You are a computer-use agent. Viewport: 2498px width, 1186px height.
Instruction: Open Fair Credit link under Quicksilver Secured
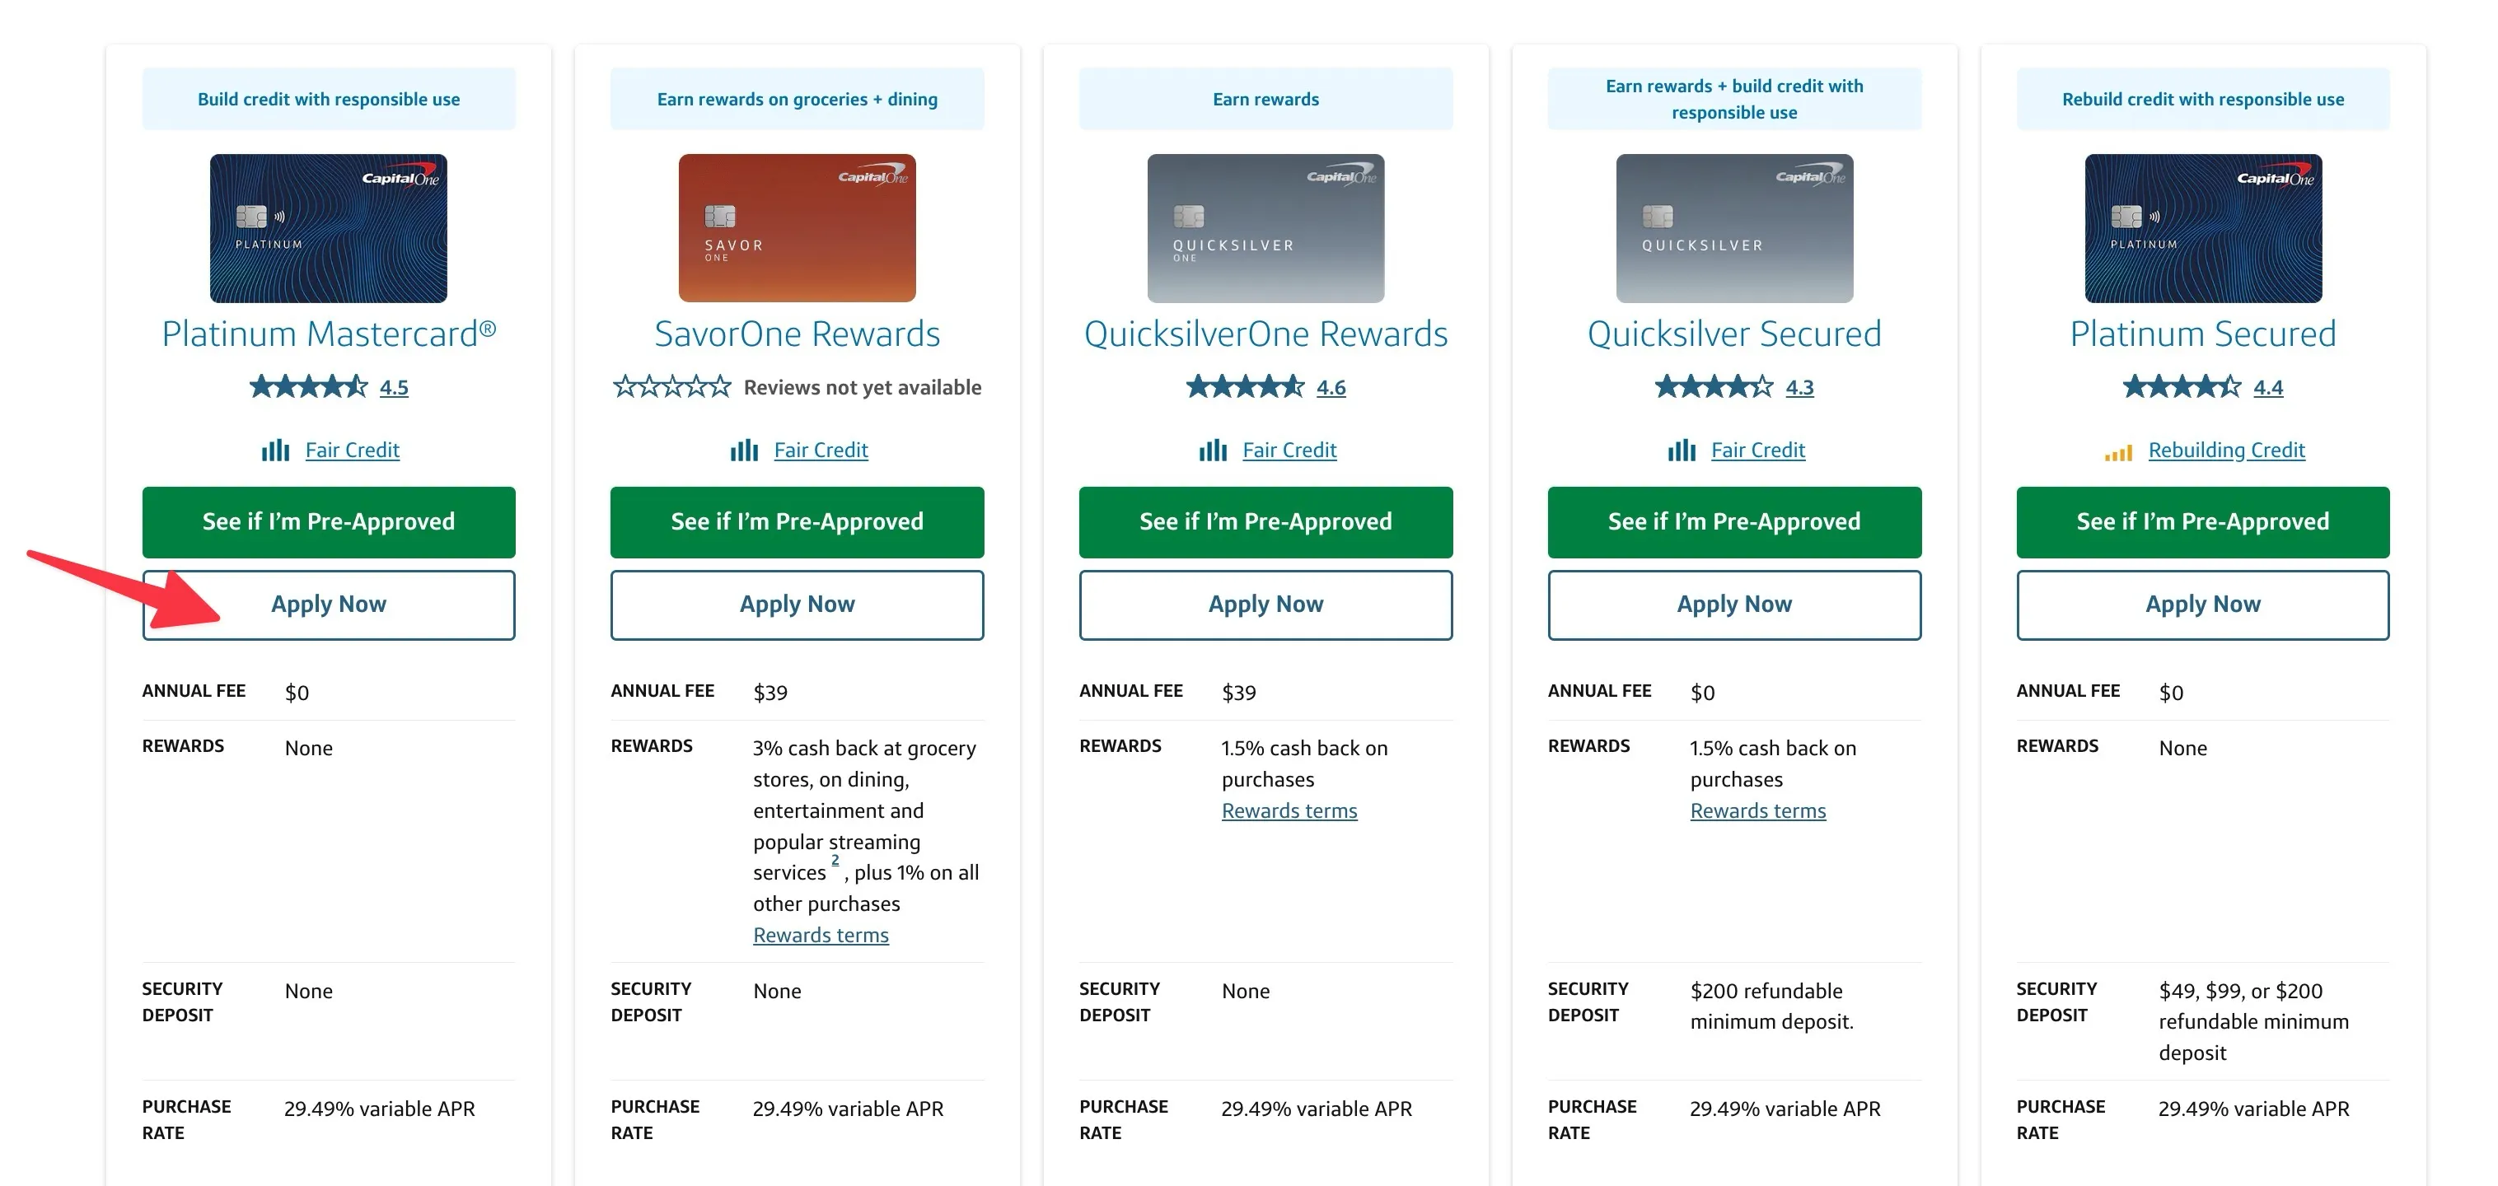[1757, 450]
